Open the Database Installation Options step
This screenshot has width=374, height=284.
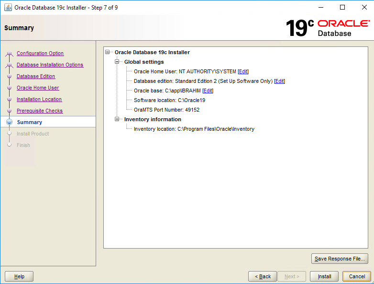pyautogui.click(x=50, y=65)
